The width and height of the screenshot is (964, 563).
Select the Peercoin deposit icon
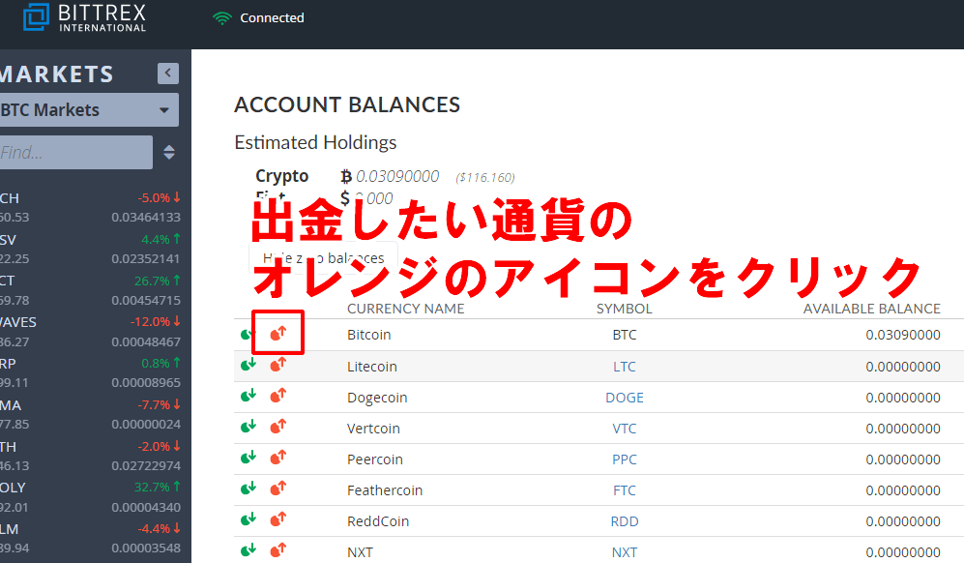tap(248, 458)
